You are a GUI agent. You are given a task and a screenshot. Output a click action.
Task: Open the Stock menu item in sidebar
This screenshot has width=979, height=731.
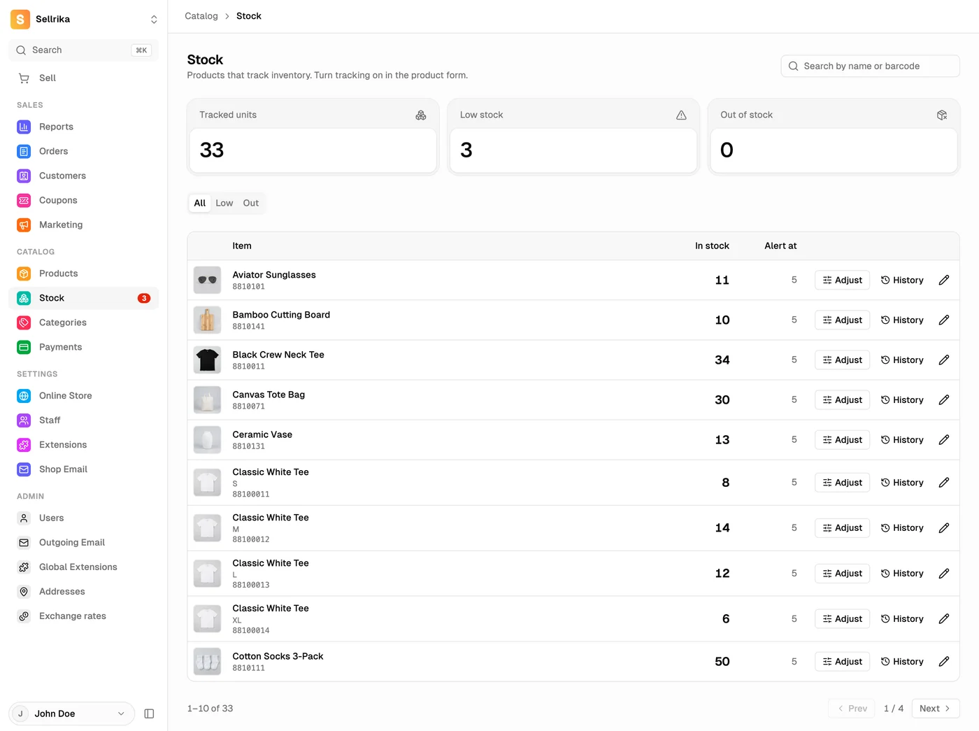coord(84,298)
